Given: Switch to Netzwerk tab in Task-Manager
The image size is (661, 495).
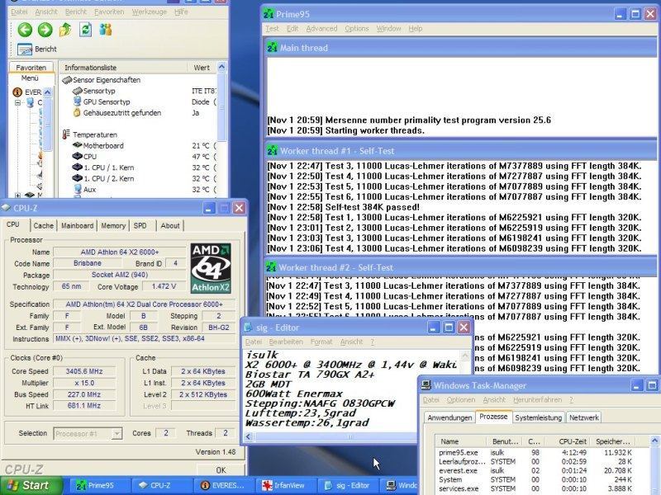Looking at the screenshot, I should coord(584,417).
